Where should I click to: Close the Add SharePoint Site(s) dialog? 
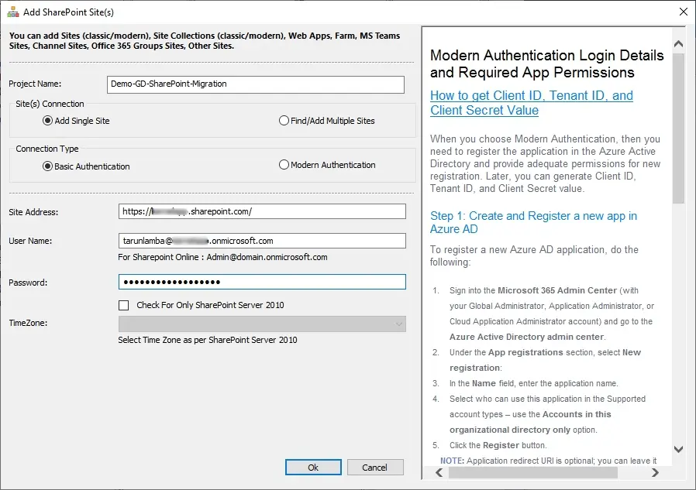point(684,12)
